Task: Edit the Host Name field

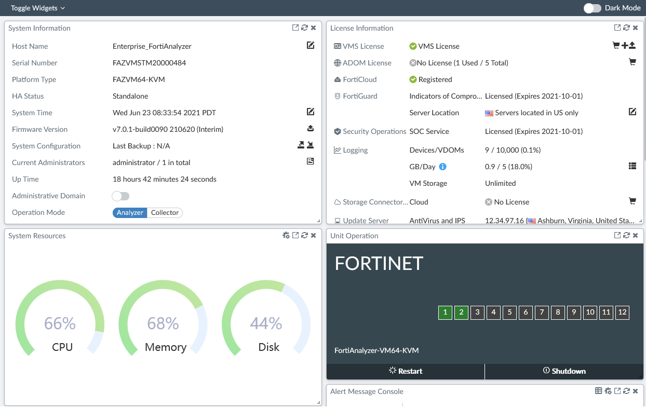Action: click(310, 46)
